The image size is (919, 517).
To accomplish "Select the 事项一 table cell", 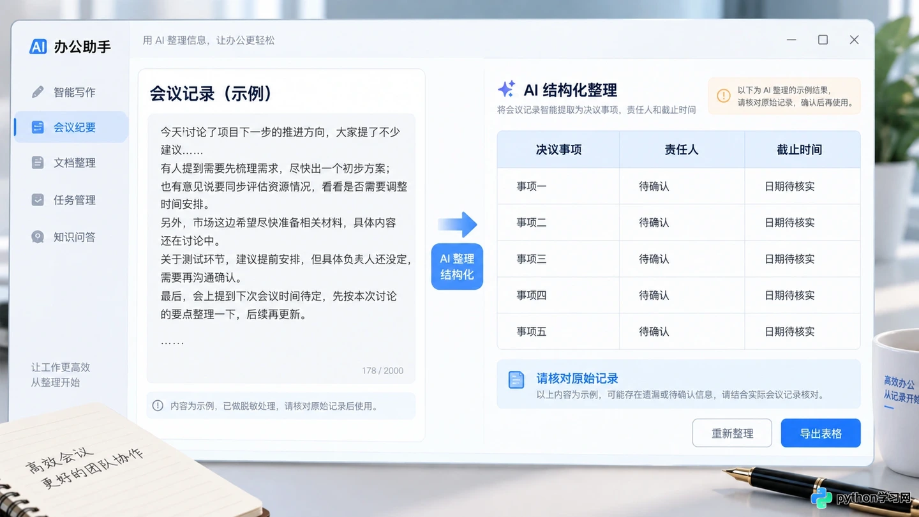I will click(x=558, y=186).
